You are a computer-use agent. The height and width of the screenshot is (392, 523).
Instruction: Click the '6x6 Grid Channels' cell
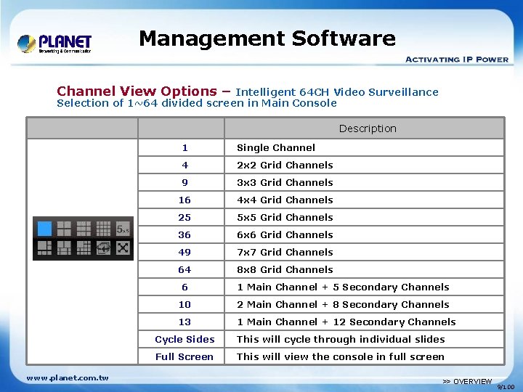[364, 234]
